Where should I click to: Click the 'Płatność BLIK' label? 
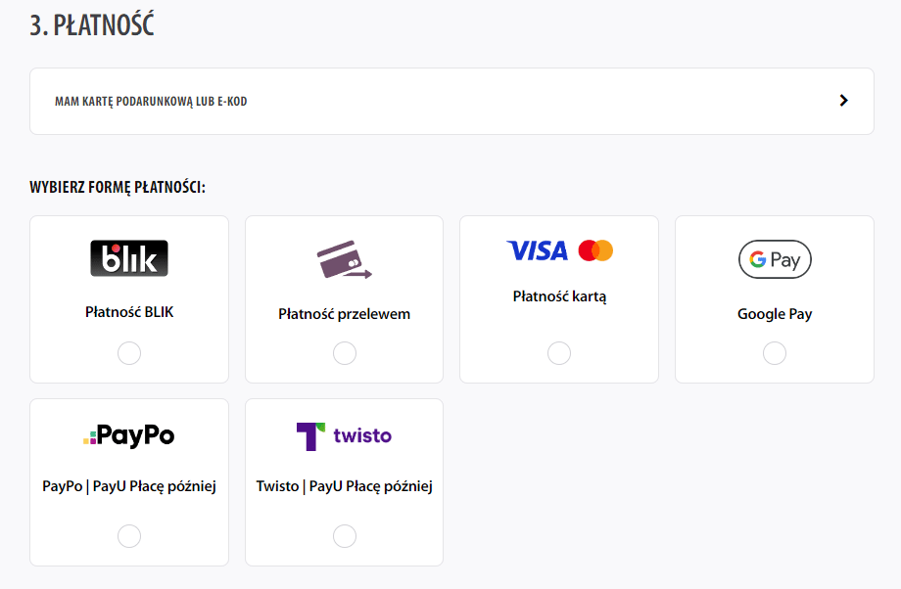129,313
